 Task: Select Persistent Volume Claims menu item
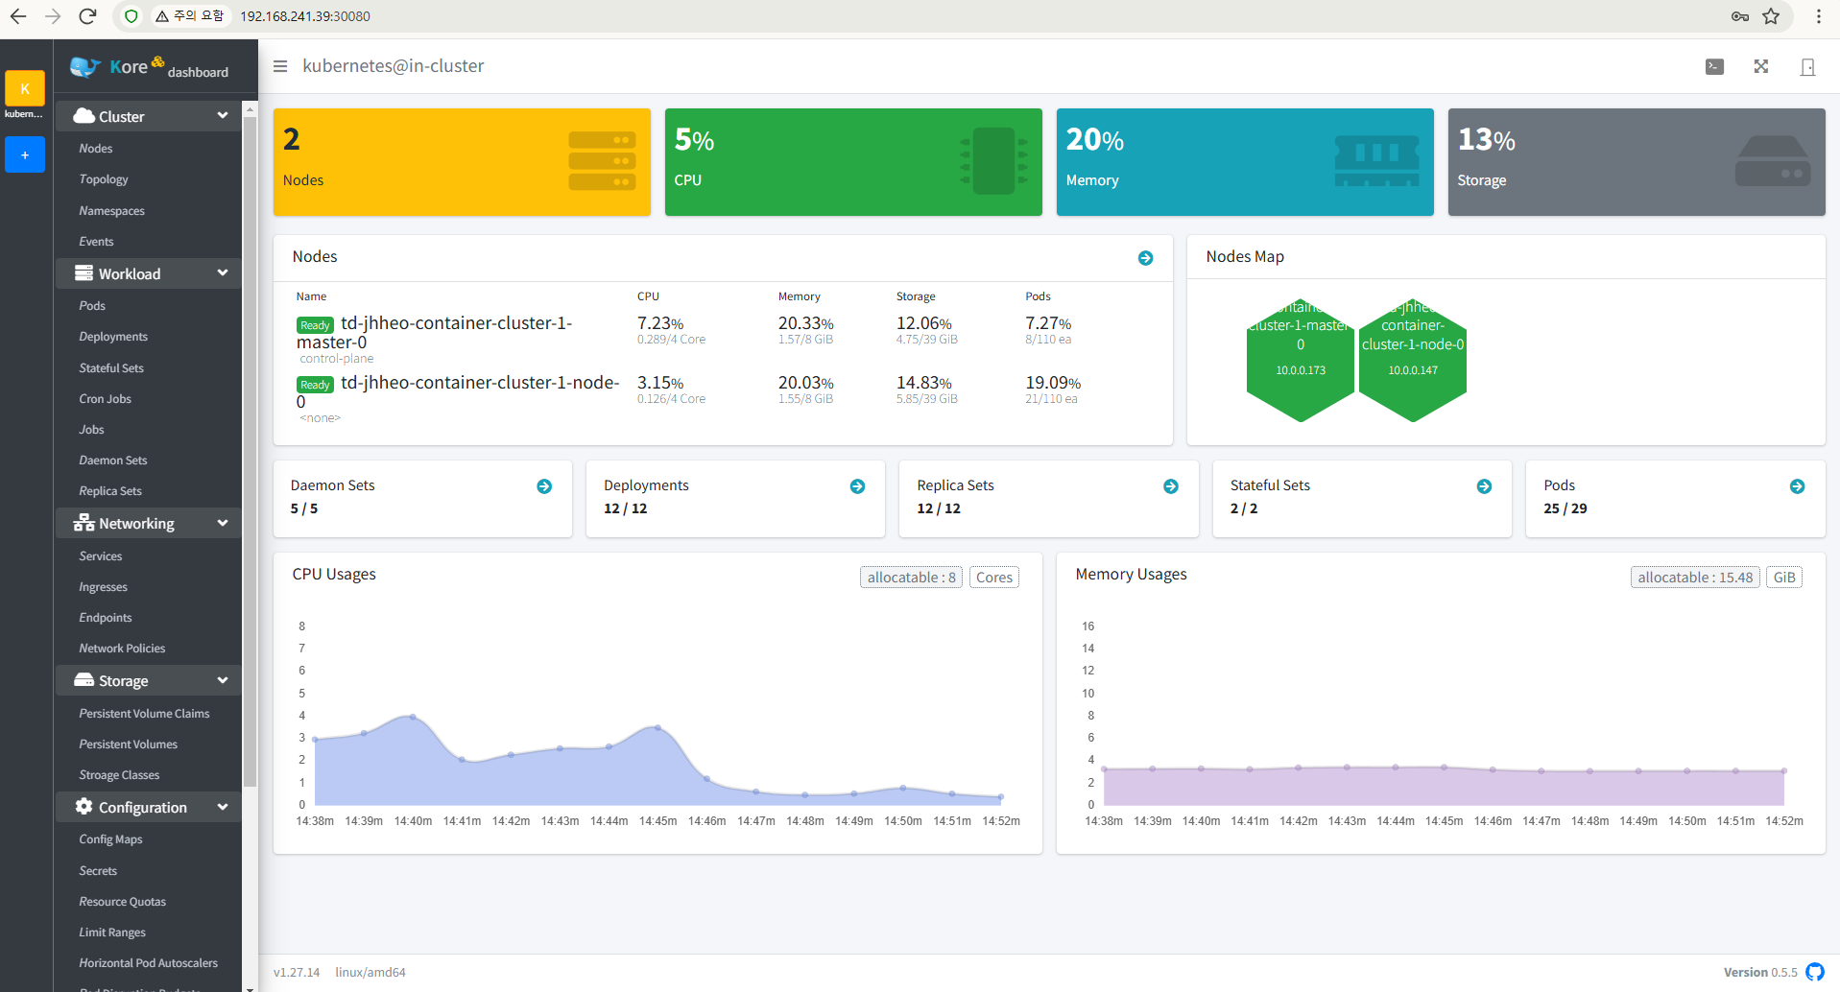[x=144, y=713]
